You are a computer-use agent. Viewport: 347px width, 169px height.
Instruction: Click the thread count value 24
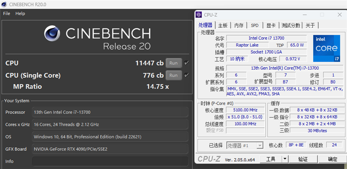tap(334, 145)
